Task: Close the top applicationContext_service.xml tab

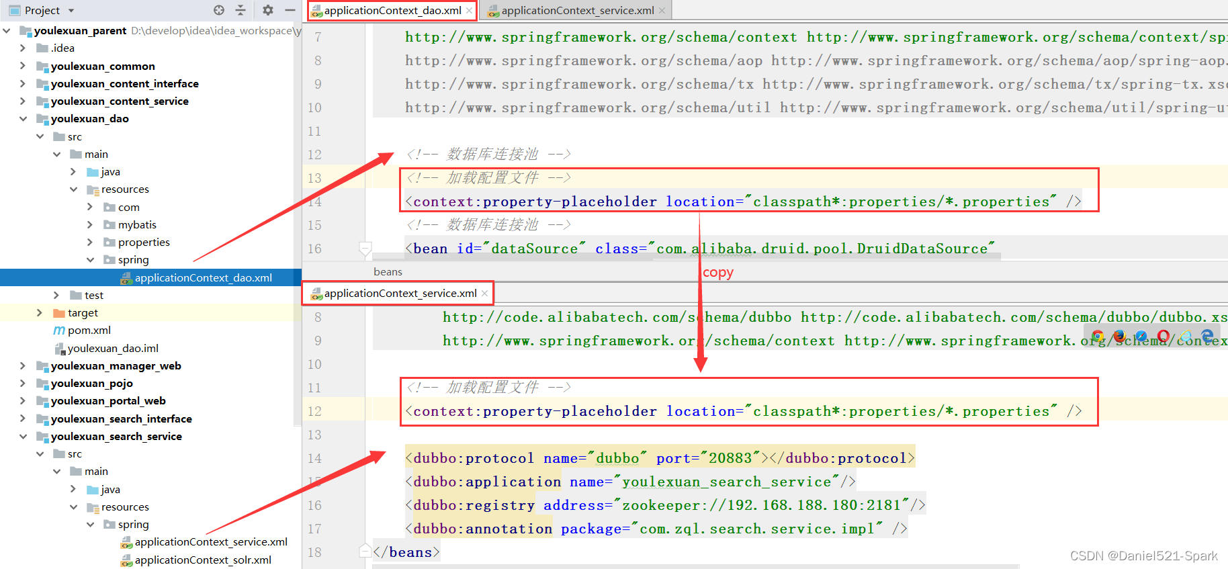Action: [662, 11]
